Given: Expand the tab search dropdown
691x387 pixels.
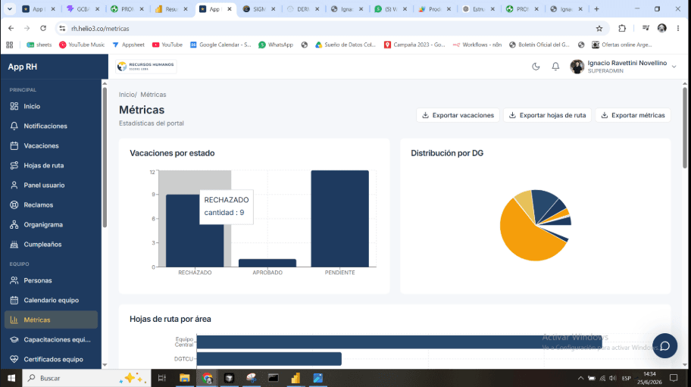Looking at the screenshot, I should 9,9.
